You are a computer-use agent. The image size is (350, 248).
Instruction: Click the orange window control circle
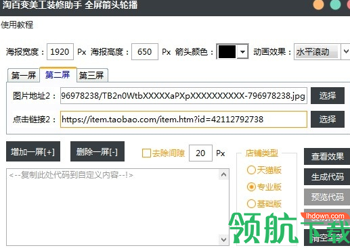tap(318, 4)
